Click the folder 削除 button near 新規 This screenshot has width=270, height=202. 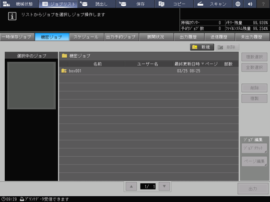[x=227, y=47]
